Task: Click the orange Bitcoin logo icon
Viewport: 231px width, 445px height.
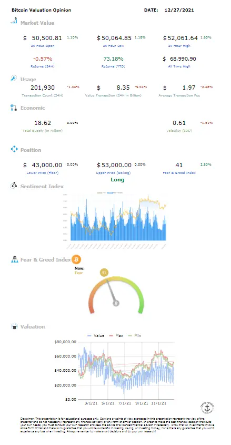Action: click(x=76, y=259)
